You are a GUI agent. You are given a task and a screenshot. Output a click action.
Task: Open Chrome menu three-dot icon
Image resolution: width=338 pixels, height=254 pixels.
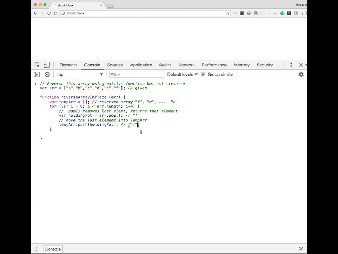(303, 13)
